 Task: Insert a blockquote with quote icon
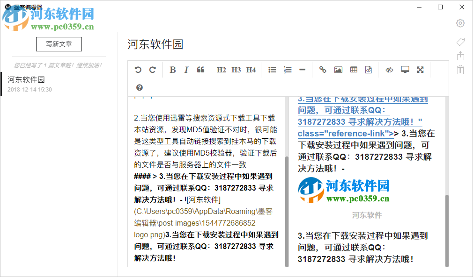[200, 70]
